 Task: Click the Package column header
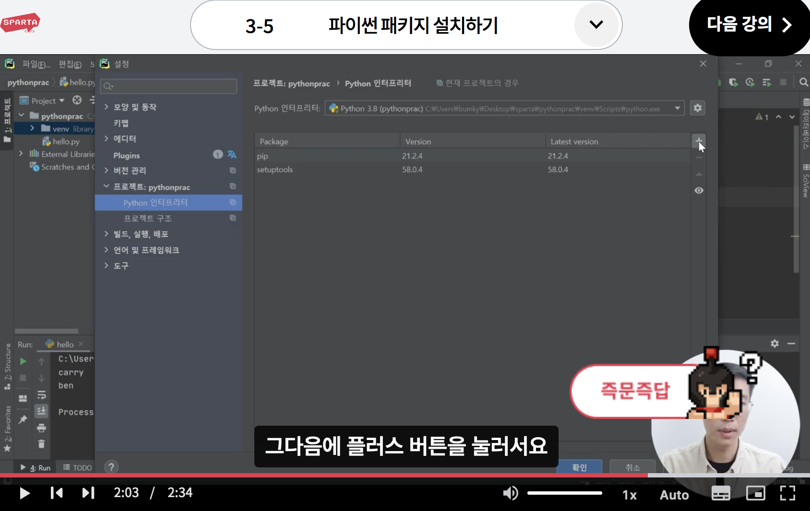pos(327,141)
